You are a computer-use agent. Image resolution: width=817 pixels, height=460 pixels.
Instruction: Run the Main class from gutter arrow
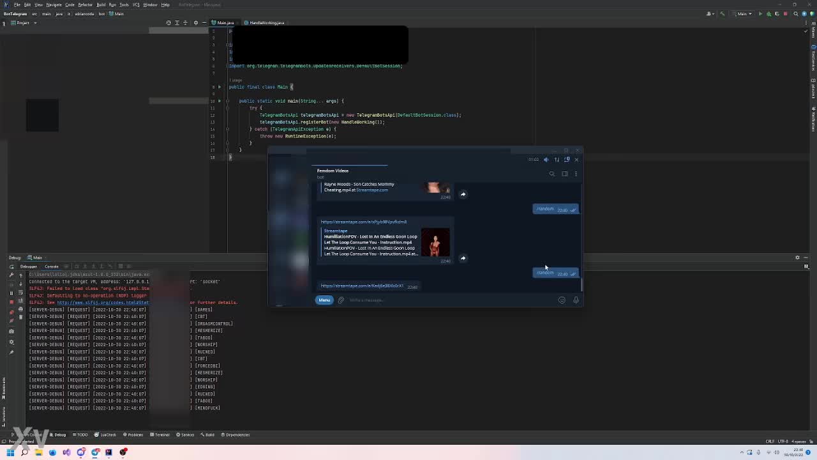(x=219, y=87)
